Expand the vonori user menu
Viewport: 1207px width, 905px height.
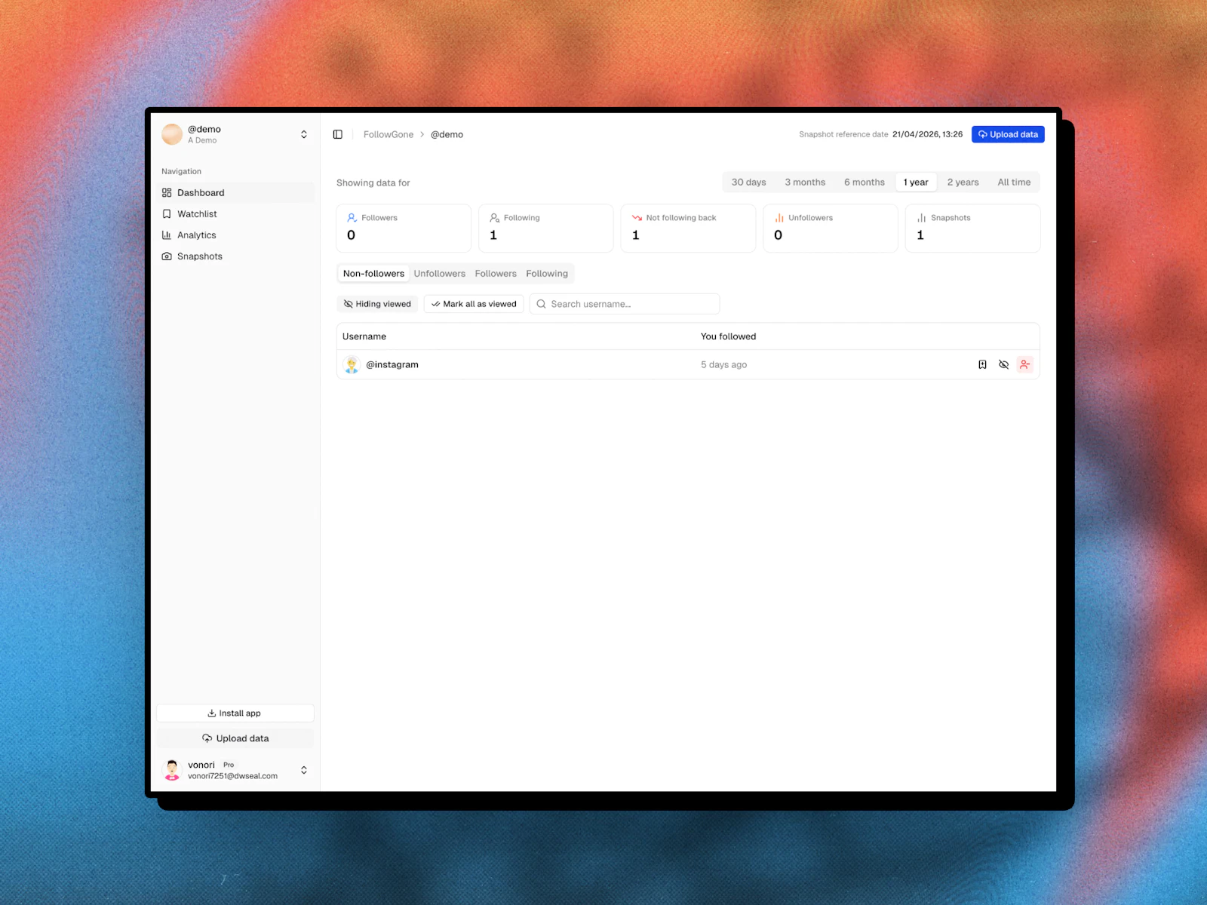click(x=304, y=770)
